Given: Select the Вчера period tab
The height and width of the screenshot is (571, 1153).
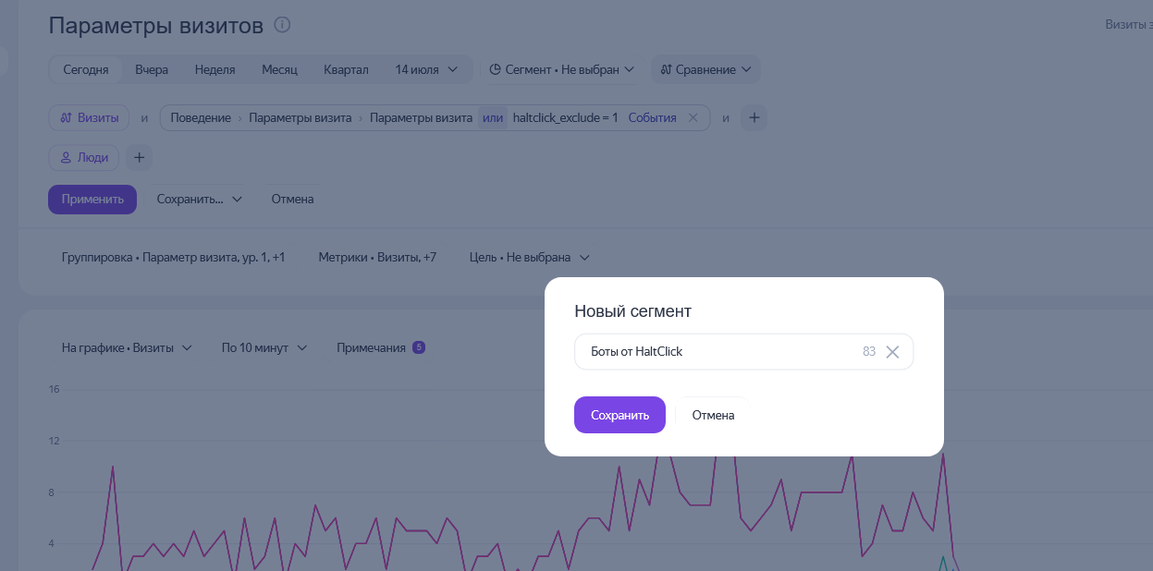Looking at the screenshot, I should pos(152,69).
